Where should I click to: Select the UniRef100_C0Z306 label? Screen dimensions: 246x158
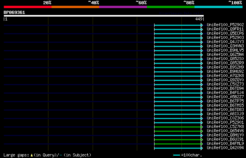(225, 118)
